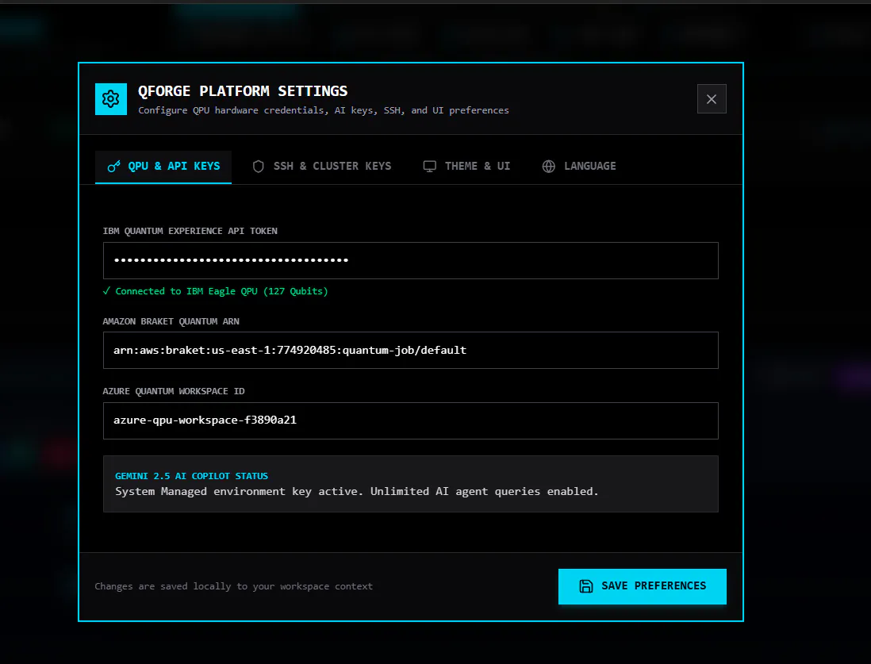The height and width of the screenshot is (664, 871).
Task: Click 'Connected to IBM Eagle QPU' status text
Action: coord(216,291)
